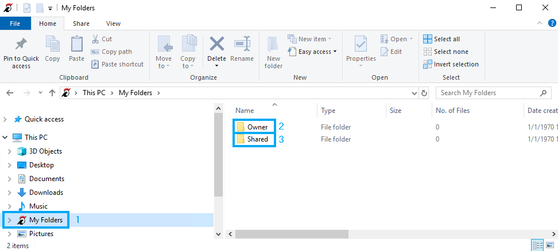Click Select none in ribbon
The image size is (558, 251).
pyautogui.click(x=445, y=52)
